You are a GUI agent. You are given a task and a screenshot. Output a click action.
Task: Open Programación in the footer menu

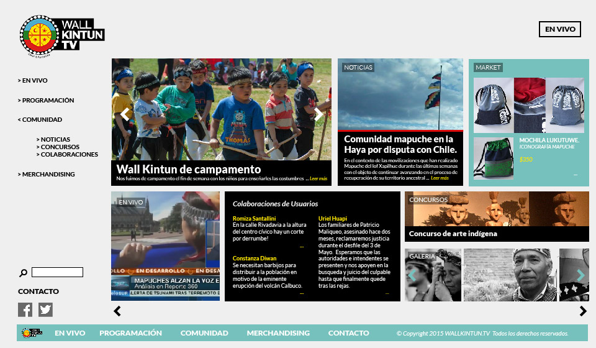pos(130,333)
